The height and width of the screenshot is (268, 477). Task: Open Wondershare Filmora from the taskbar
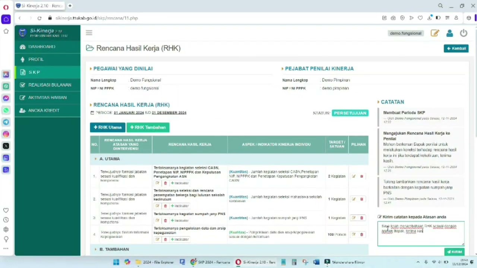click(x=345, y=262)
